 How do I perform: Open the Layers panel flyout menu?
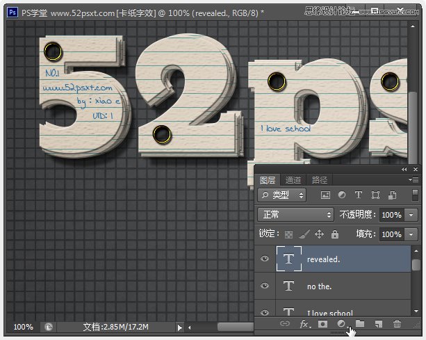point(413,179)
